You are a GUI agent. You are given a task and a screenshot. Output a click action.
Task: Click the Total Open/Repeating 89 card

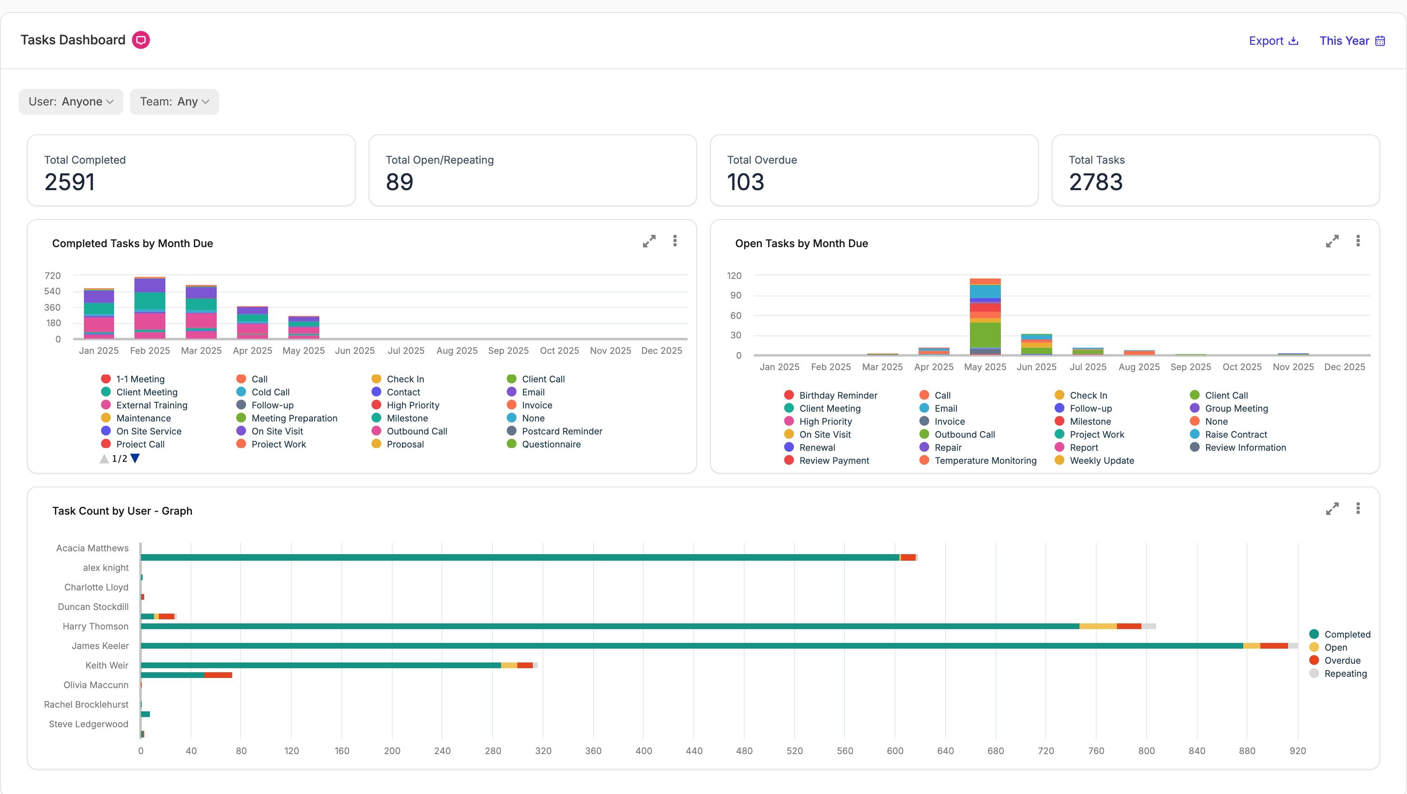point(532,170)
